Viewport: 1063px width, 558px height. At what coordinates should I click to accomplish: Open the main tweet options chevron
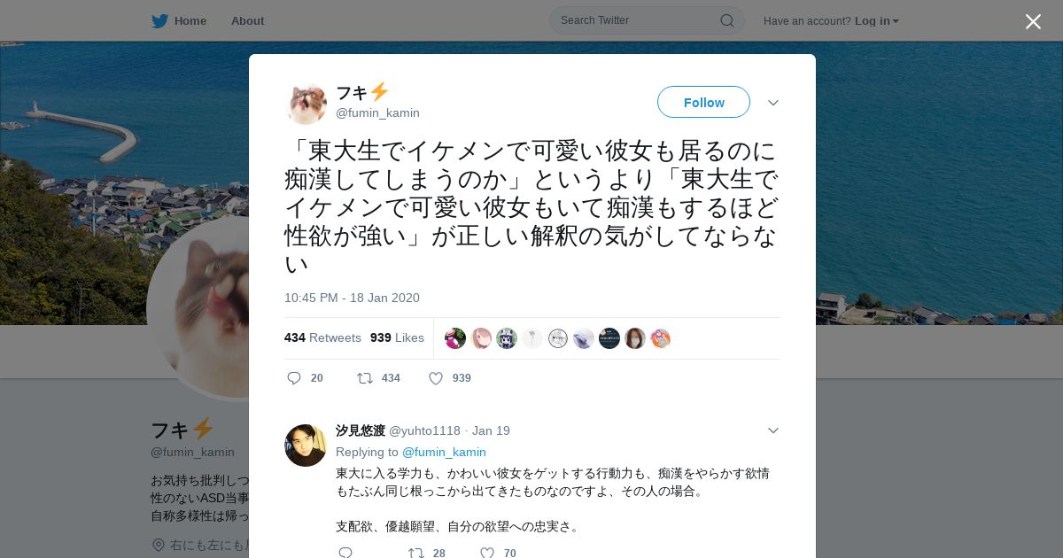click(772, 103)
